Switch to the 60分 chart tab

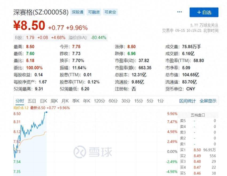tap(113, 101)
